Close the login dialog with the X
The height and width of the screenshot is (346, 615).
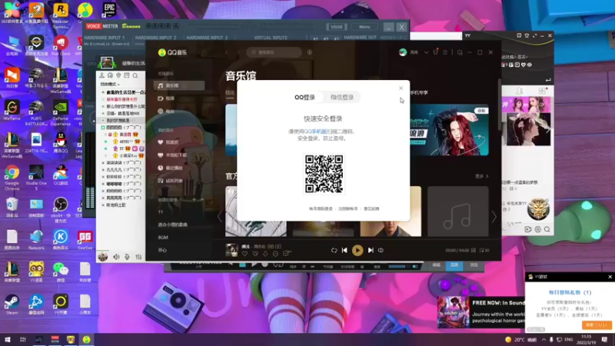pos(401,88)
